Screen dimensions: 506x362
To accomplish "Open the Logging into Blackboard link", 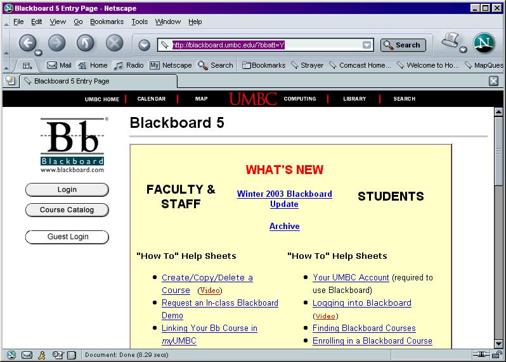I will point(362,303).
